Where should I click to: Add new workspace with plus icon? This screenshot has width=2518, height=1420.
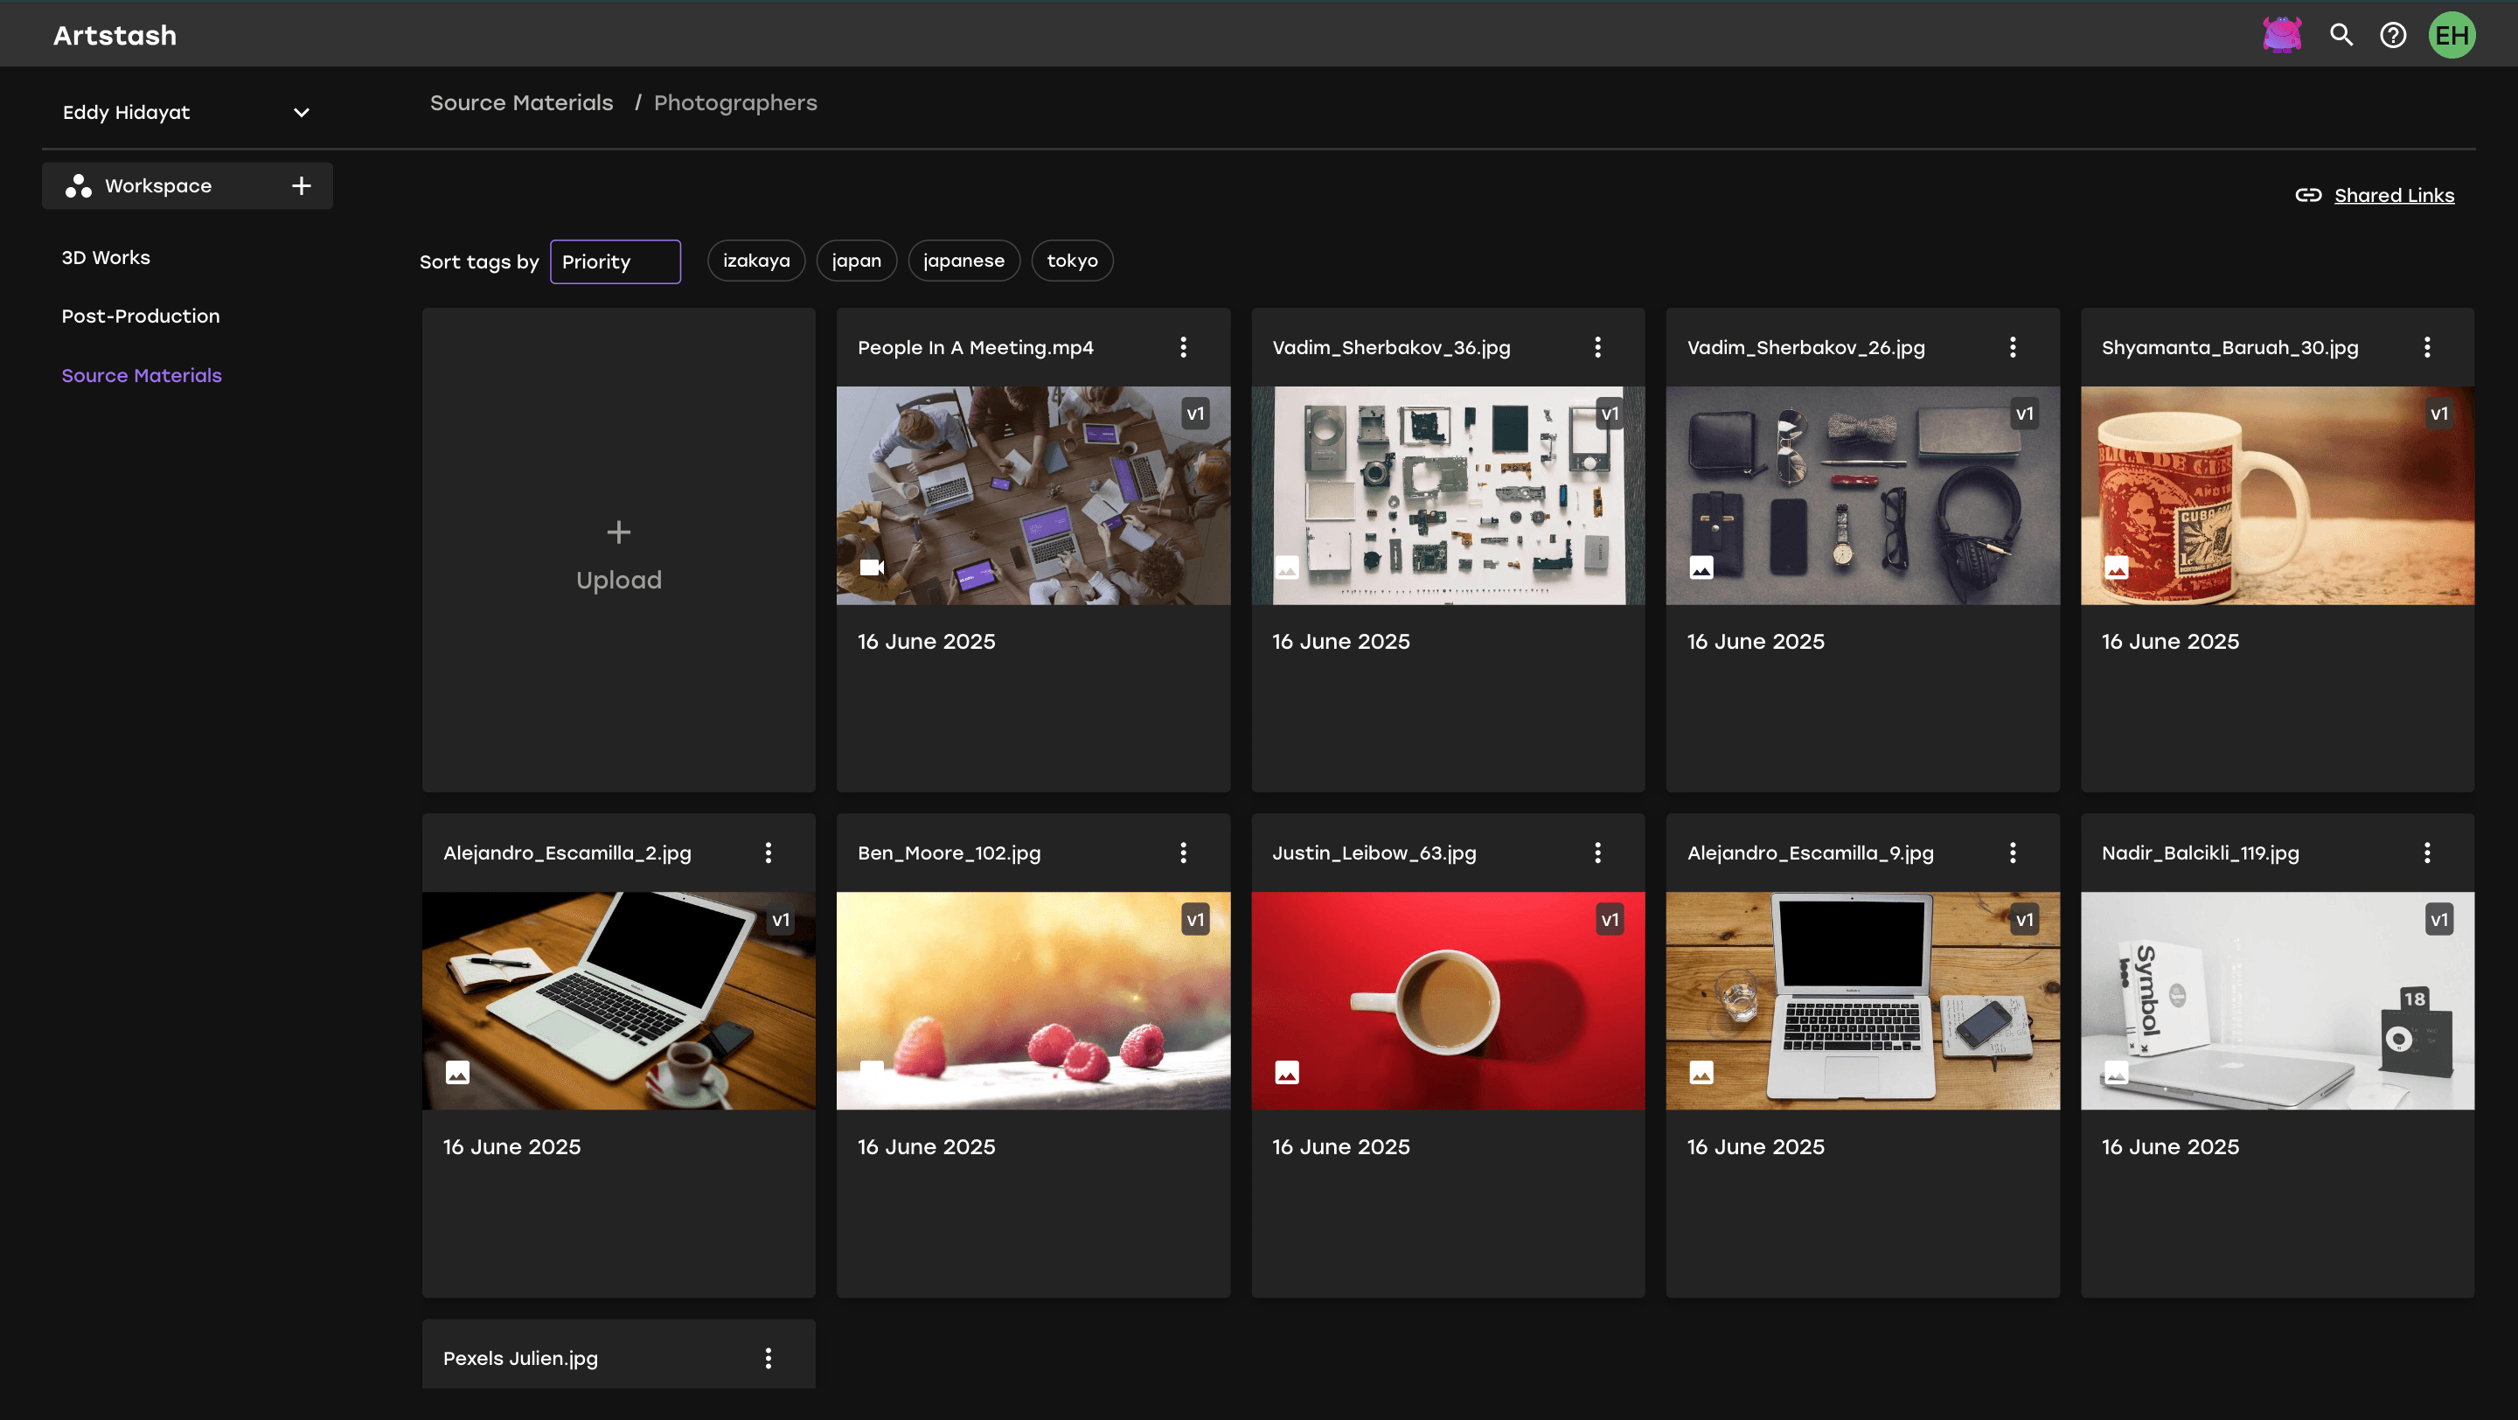click(301, 185)
